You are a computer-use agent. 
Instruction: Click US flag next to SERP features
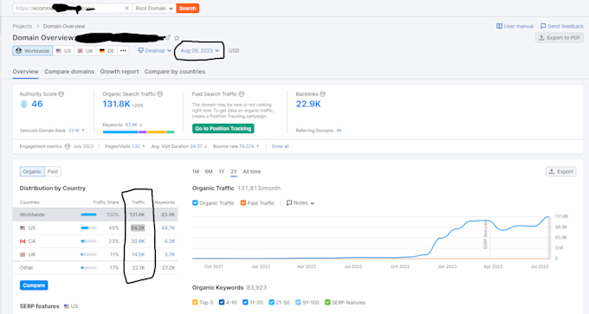tap(67, 306)
